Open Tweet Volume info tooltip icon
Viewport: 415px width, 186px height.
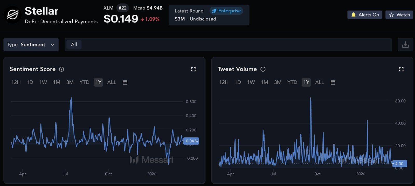pyautogui.click(x=263, y=69)
